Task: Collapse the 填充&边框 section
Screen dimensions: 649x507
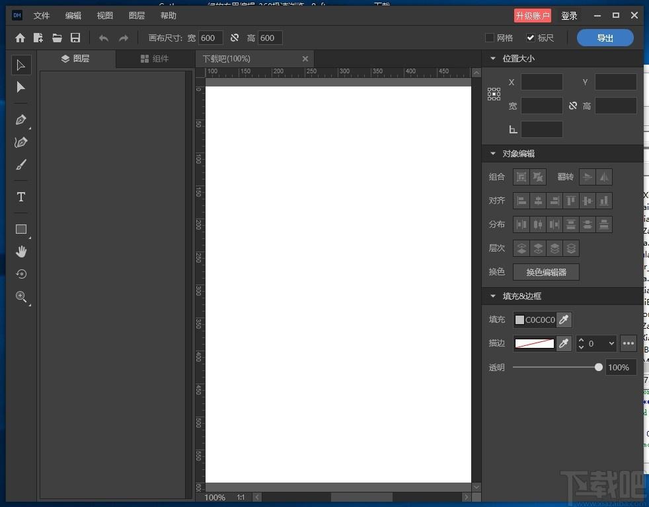Action: (x=492, y=296)
